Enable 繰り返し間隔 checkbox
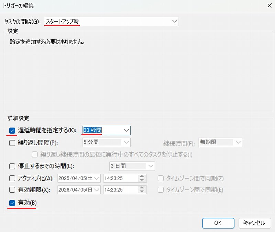 [x=12, y=143]
